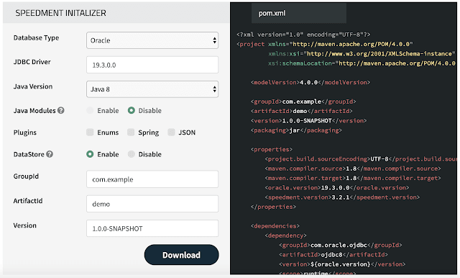Check the JSON plugin checkbox
Image resolution: width=460 pixels, height=278 pixels.
pos(171,133)
